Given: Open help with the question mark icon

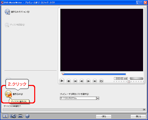Looking at the screenshot, I should (x=27, y=116).
